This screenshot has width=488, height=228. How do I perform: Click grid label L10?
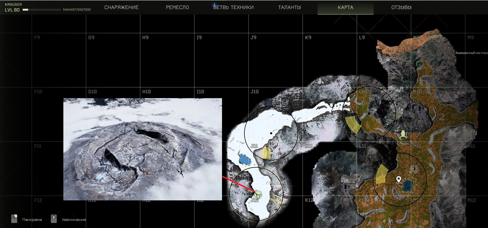click(x=363, y=92)
